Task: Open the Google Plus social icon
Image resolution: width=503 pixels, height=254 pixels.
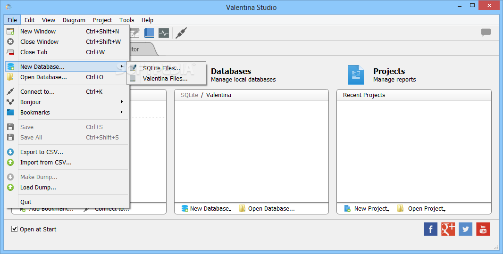Action: click(x=448, y=229)
